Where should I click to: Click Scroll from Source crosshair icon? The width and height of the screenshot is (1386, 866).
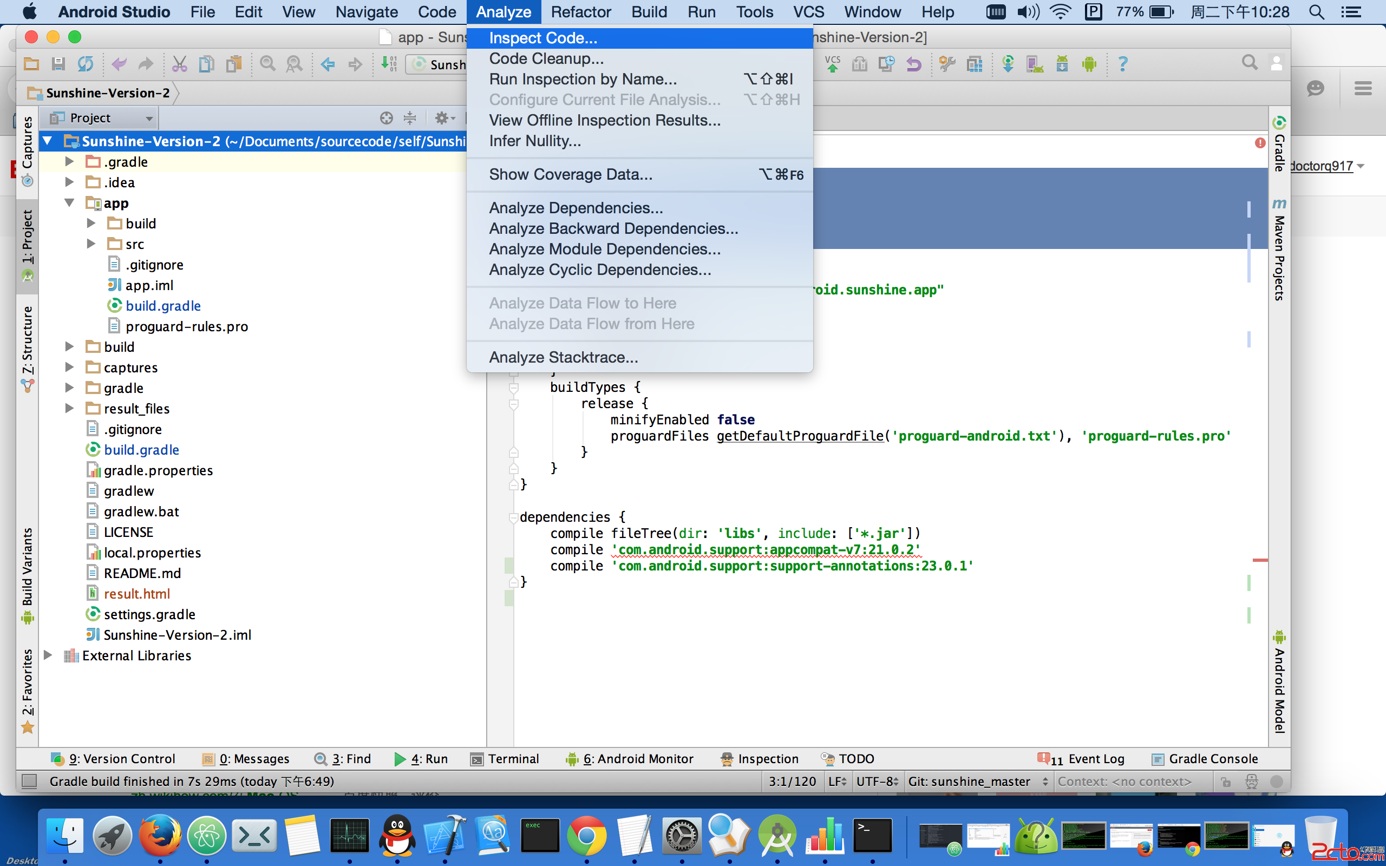[x=386, y=118]
